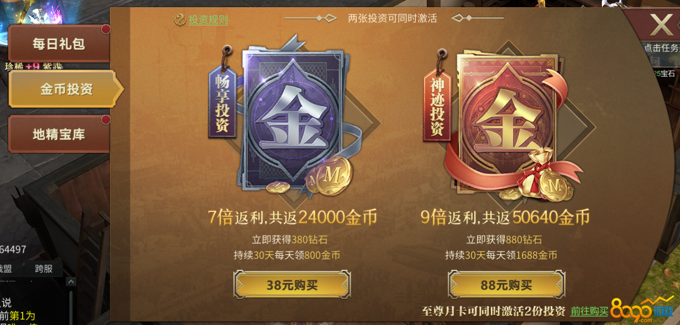Follow the 前往购买 link
This screenshot has width=680, height=325.
pos(589,311)
